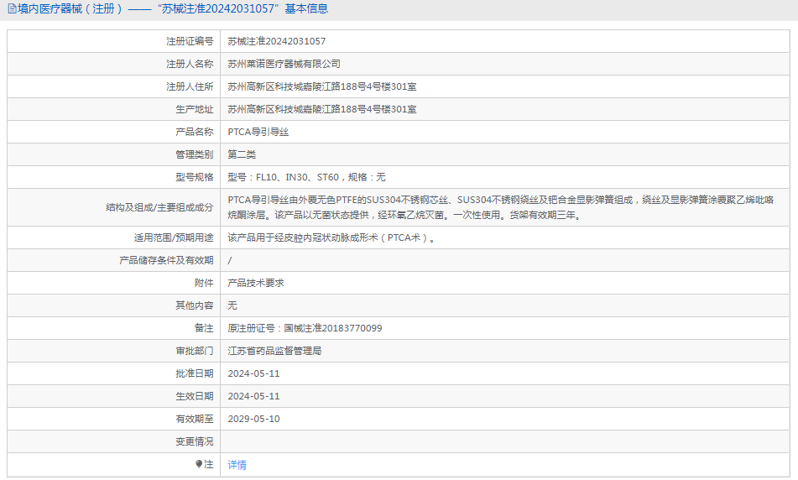Click the remark 原注册证号：国械注准20183770099
Viewport: 798px width, 480px height.
[305, 328]
